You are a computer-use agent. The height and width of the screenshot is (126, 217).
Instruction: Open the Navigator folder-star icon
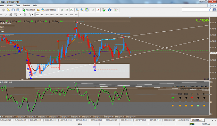(8, 10)
